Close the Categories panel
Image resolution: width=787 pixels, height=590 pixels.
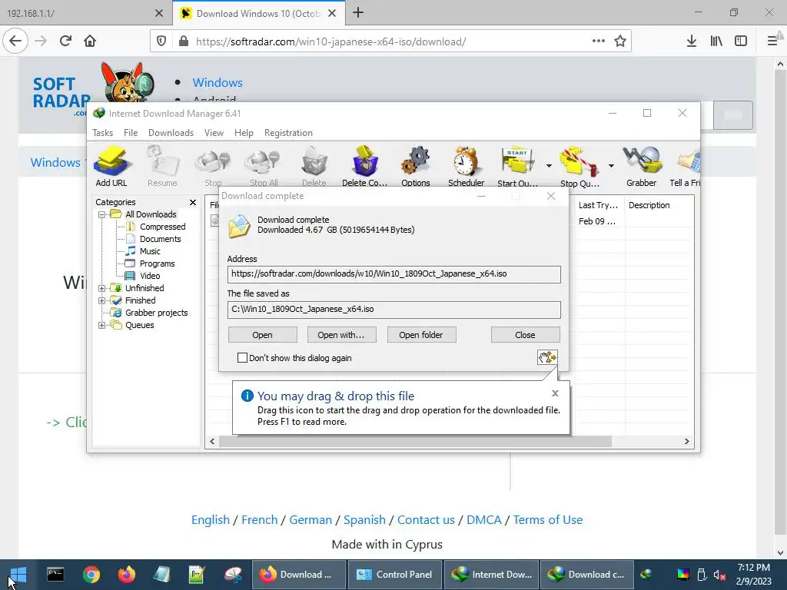pos(193,202)
